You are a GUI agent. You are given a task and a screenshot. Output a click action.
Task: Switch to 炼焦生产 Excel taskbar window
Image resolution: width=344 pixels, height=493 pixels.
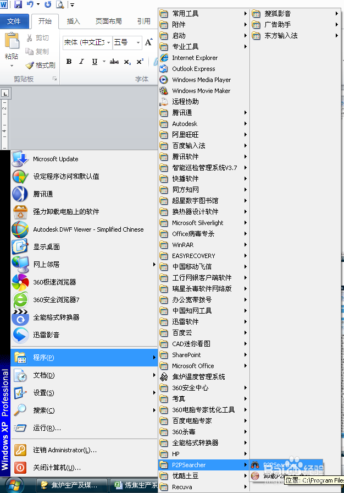(x=134, y=485)
